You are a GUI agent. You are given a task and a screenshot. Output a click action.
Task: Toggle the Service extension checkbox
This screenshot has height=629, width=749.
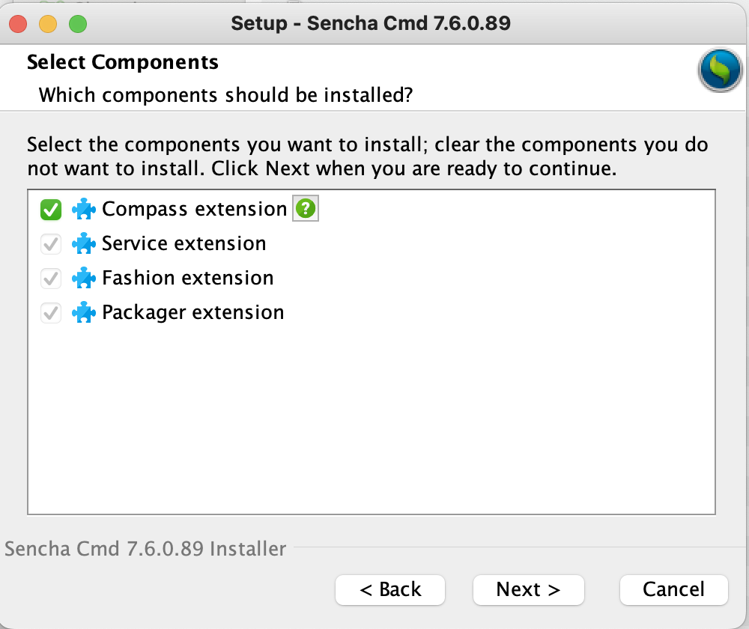coord(51,245)
